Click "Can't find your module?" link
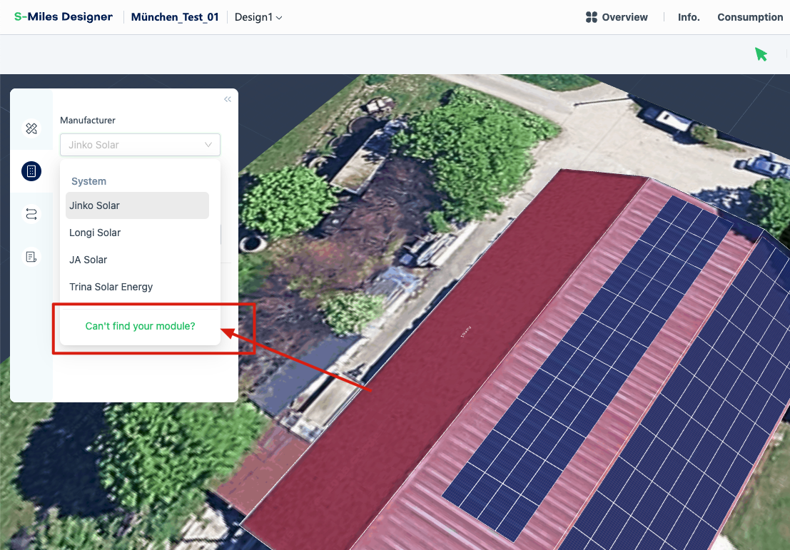Screen dimensions: 790x550 click(140, 326)
